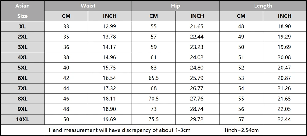Viewport: 307px width, 136px height.
Task: Select the 6XL length cm value 53
Action: pyautogui.click(x=241, y=78)
